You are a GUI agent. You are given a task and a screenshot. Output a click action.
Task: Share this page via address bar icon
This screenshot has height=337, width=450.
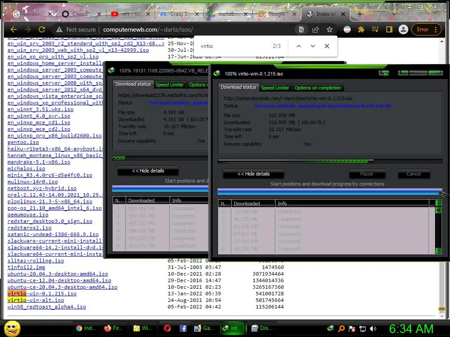(316, 29)
